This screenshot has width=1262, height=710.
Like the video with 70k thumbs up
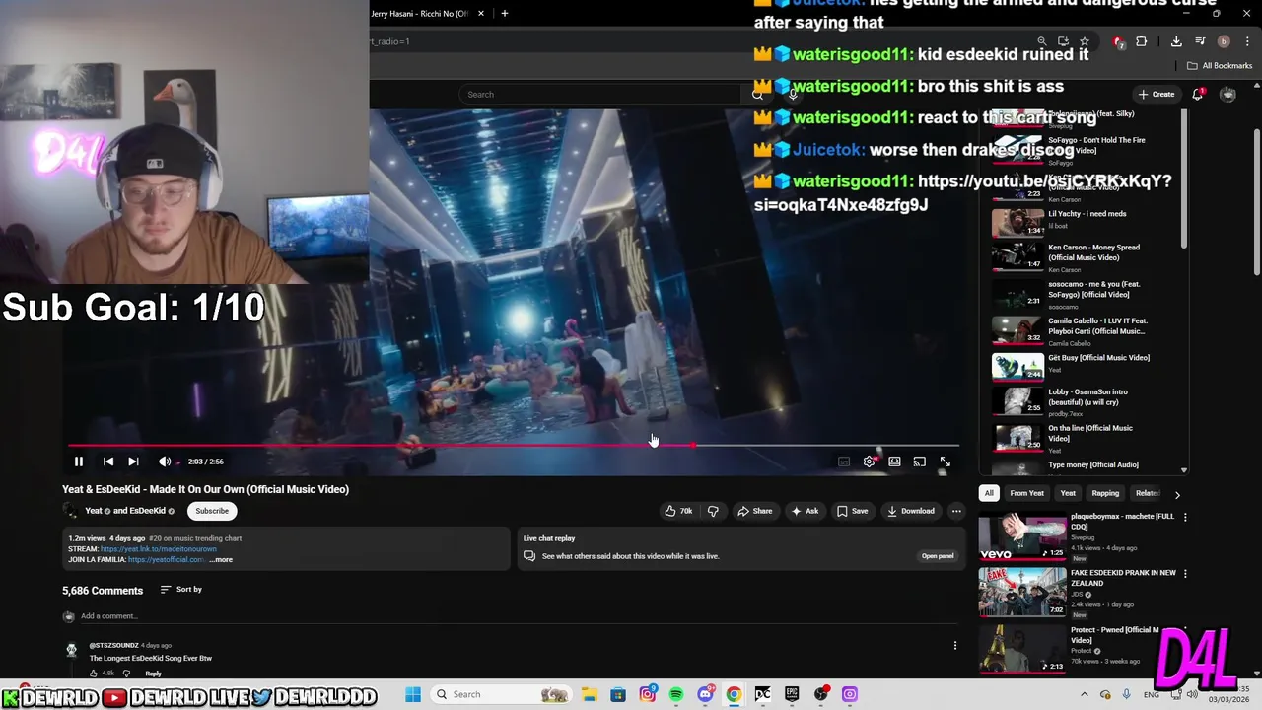678,511
